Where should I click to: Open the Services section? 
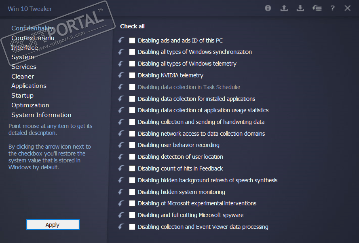pyautogui.click(x=24, y=67)
